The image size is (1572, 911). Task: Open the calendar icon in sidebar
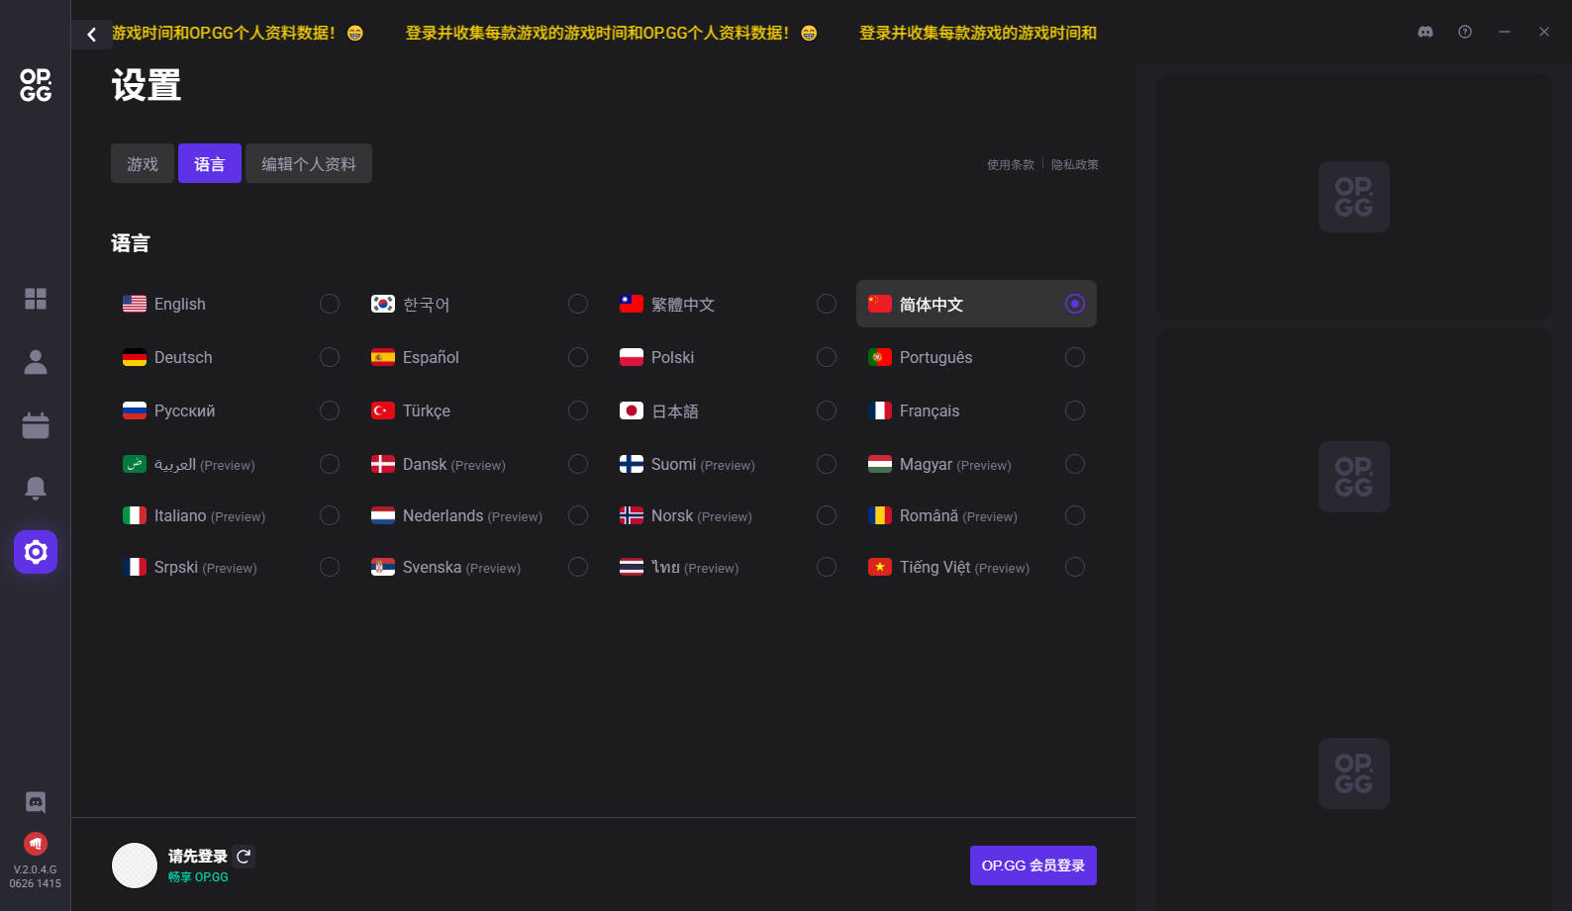tap(36, 425)
